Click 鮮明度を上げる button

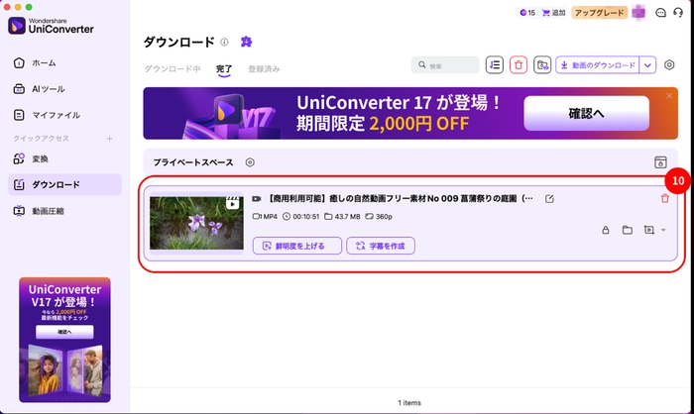click(x=297, y=246)
